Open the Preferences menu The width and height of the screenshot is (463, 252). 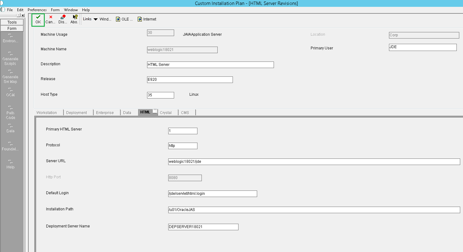pos(37,10)
